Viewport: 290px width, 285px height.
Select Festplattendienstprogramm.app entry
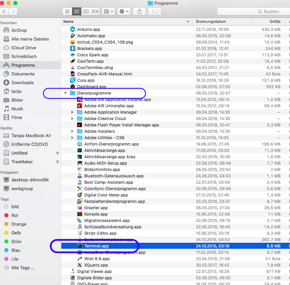[175, 201]
